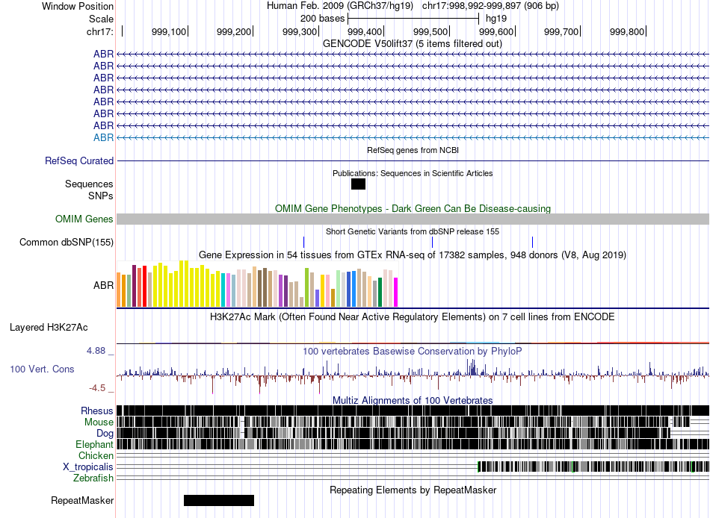The image size is (710, 518).
Task: Click the X_tropicalis species label
Action: tap(88, 467)
